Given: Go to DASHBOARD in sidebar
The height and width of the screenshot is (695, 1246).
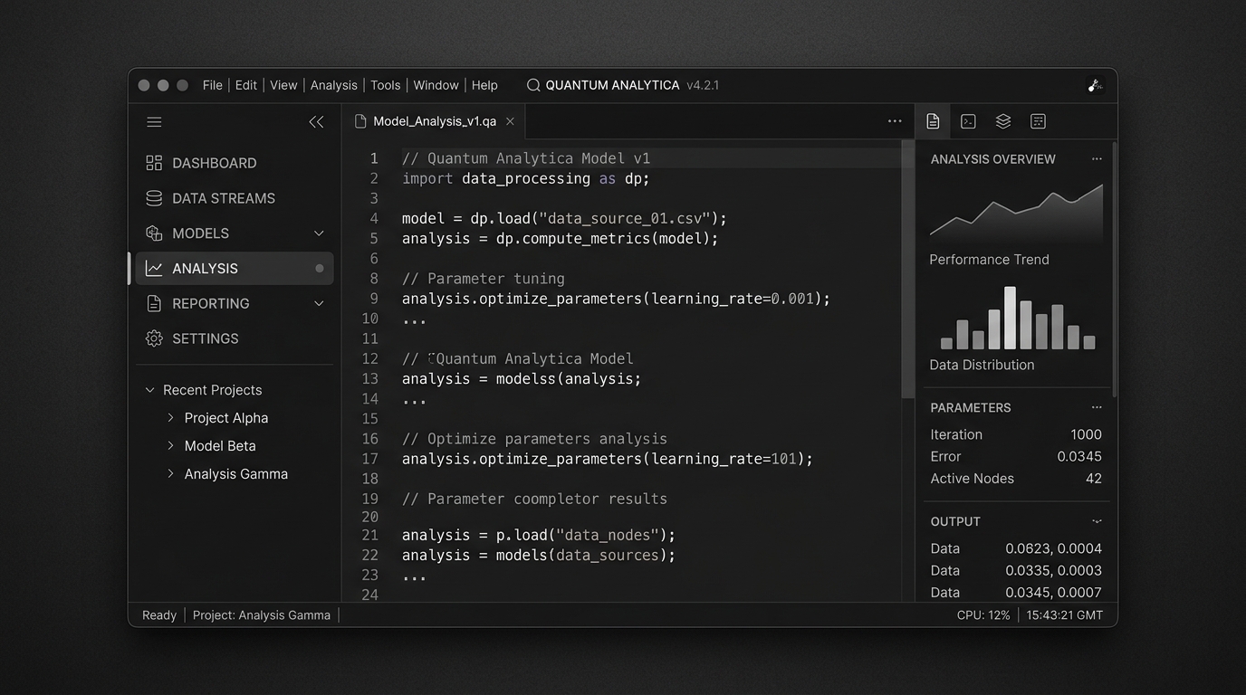Looking at the screenshot, I should 215,163.
